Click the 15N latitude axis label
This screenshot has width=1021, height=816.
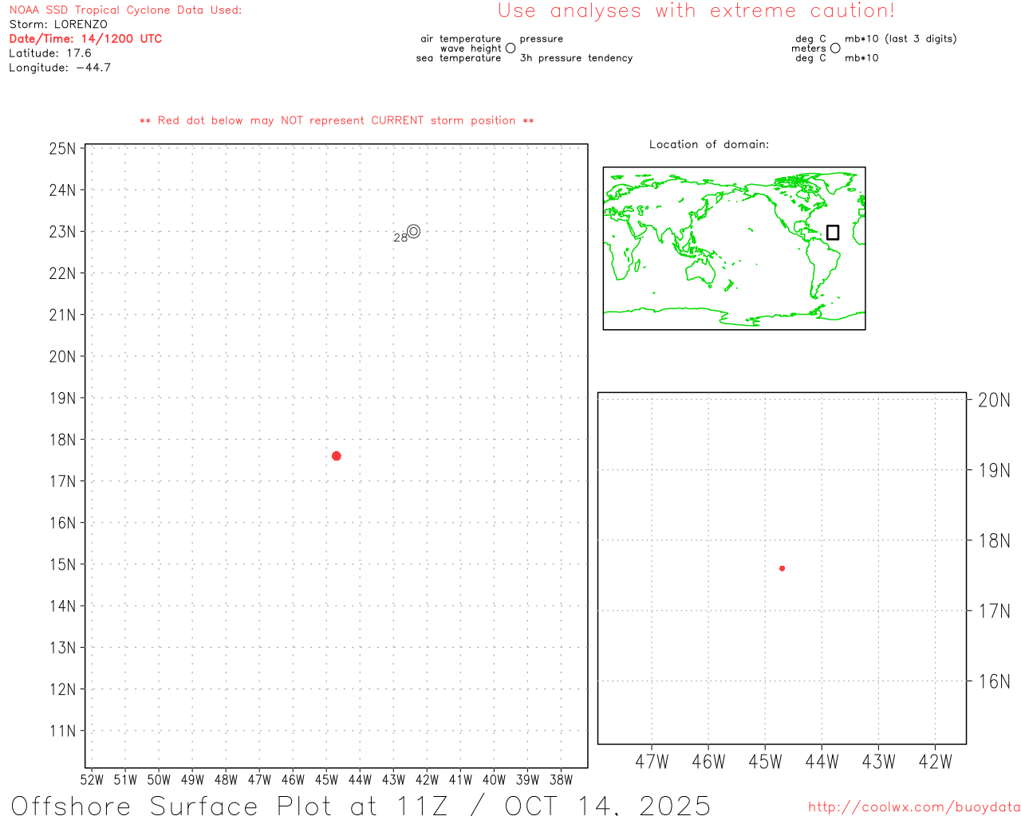tap(63, 565)
